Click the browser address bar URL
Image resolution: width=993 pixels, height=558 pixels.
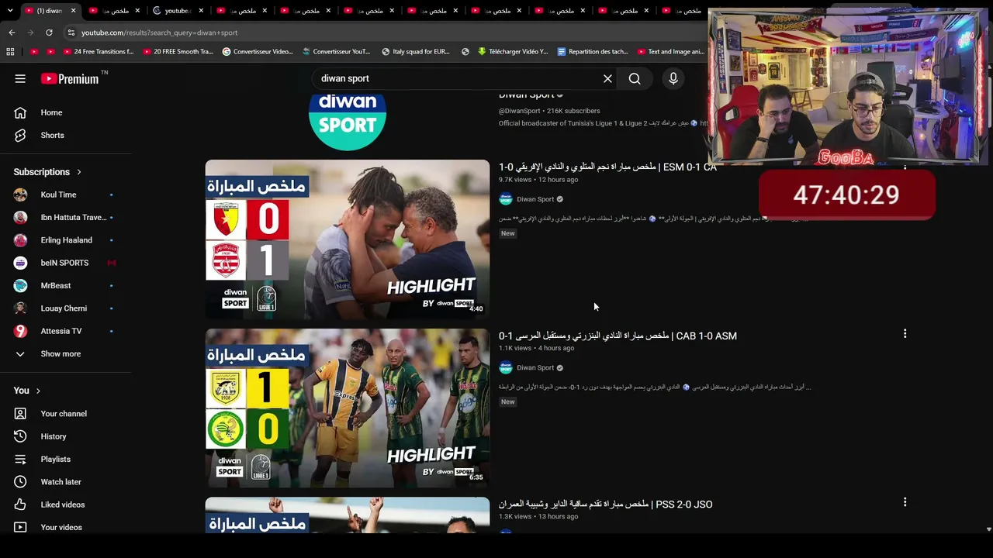(x=160, y=33)
